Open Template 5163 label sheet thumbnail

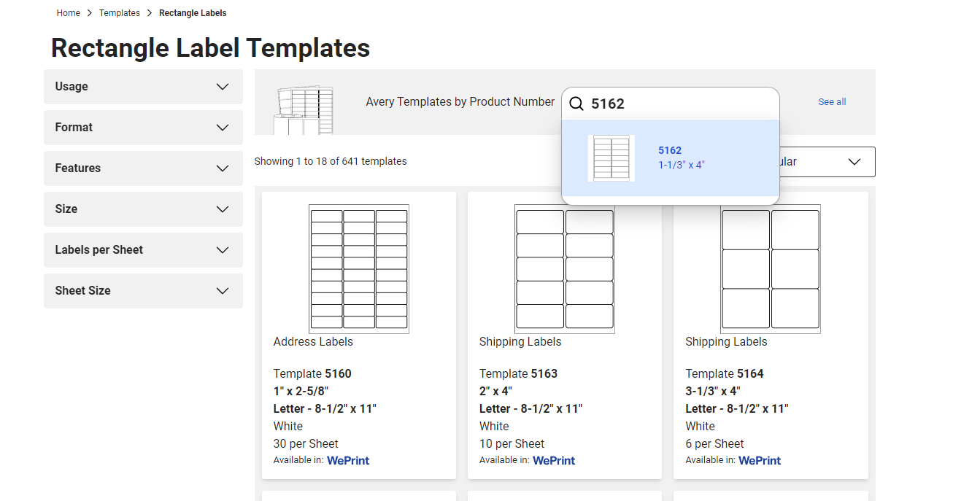point(565,269)
